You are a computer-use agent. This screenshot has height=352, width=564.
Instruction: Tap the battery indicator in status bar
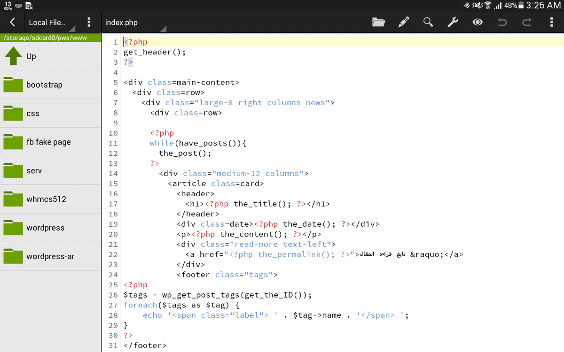[521, 6]
